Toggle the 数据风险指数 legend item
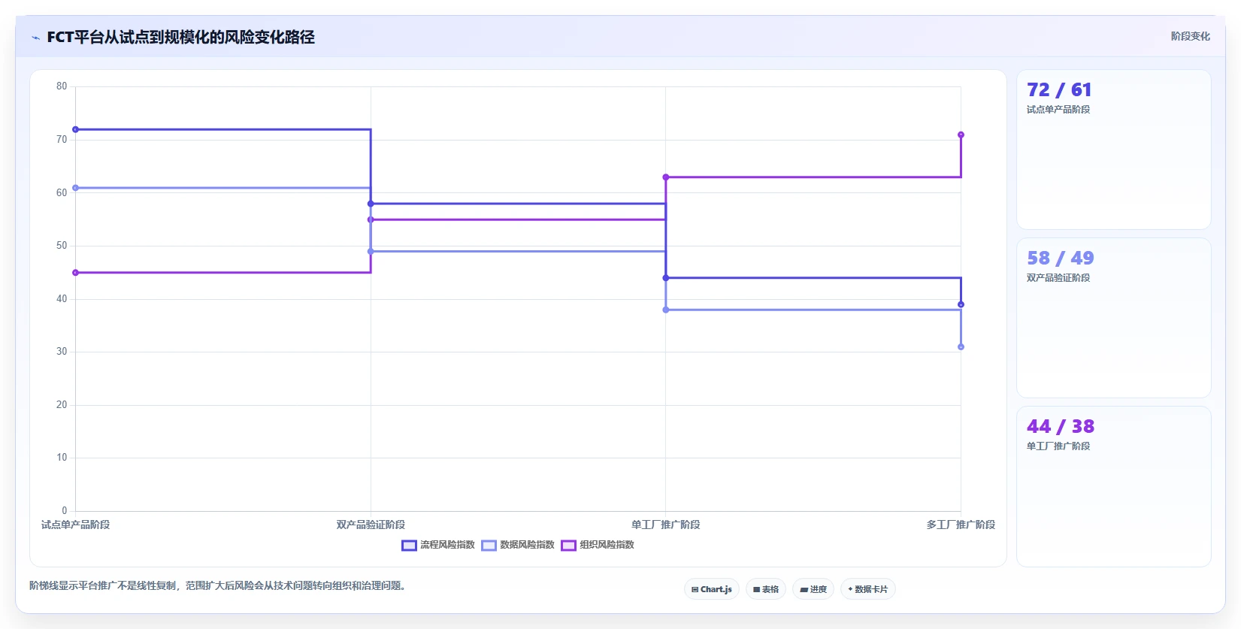 click(x=518, y=545)
